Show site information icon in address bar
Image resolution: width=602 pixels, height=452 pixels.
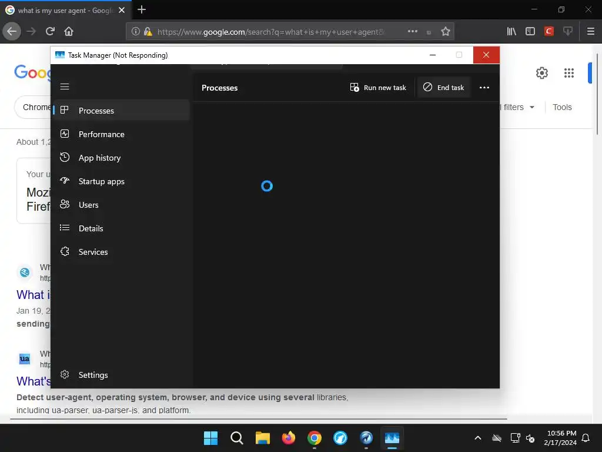pyautogui.click(x=135, y=32)
